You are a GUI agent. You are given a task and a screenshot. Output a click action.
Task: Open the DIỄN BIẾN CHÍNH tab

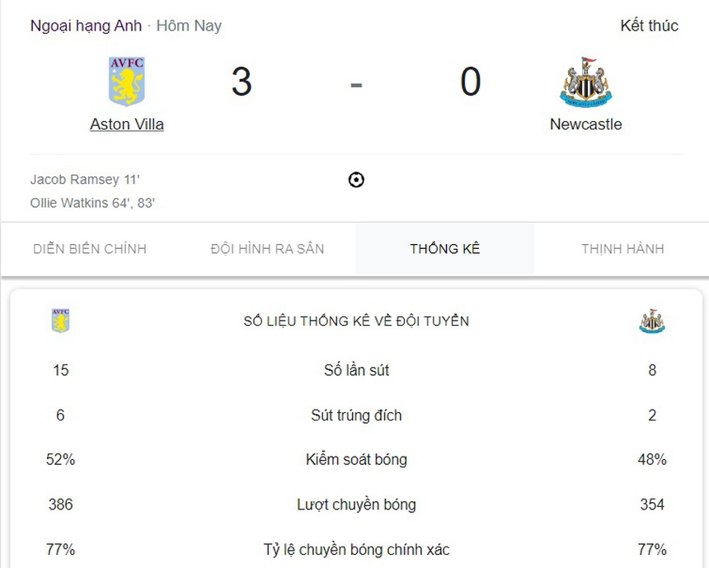89,248
